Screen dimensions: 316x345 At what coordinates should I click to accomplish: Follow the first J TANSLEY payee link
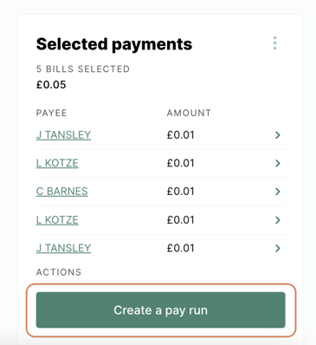click(x=63, y=135)
